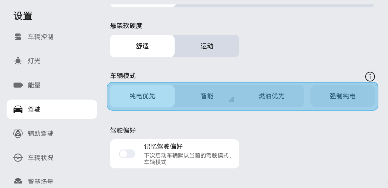Select 舒适 suspension stiffness

click(x=142, y=46)
